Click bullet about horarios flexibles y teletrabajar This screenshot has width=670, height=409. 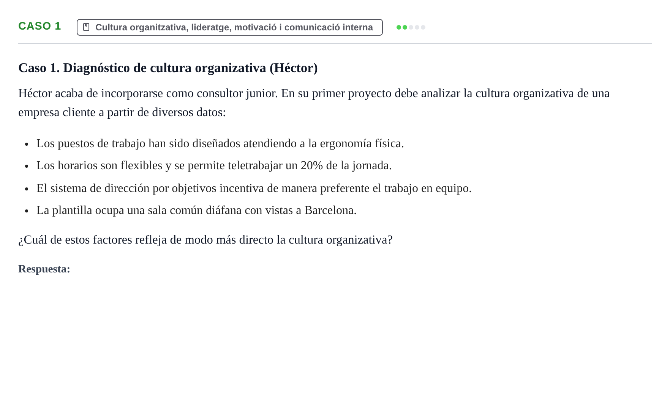(x=214, y=165)
